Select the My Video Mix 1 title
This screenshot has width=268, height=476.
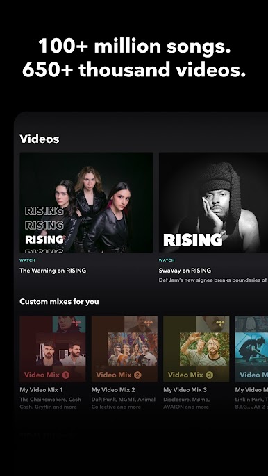[x=41, y=390]
